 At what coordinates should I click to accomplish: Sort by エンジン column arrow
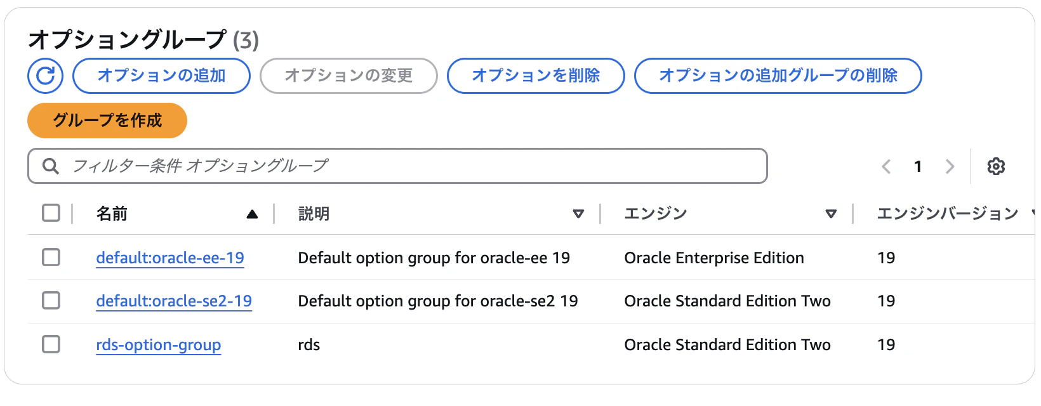pyautogui.click(x=831, y=214)
